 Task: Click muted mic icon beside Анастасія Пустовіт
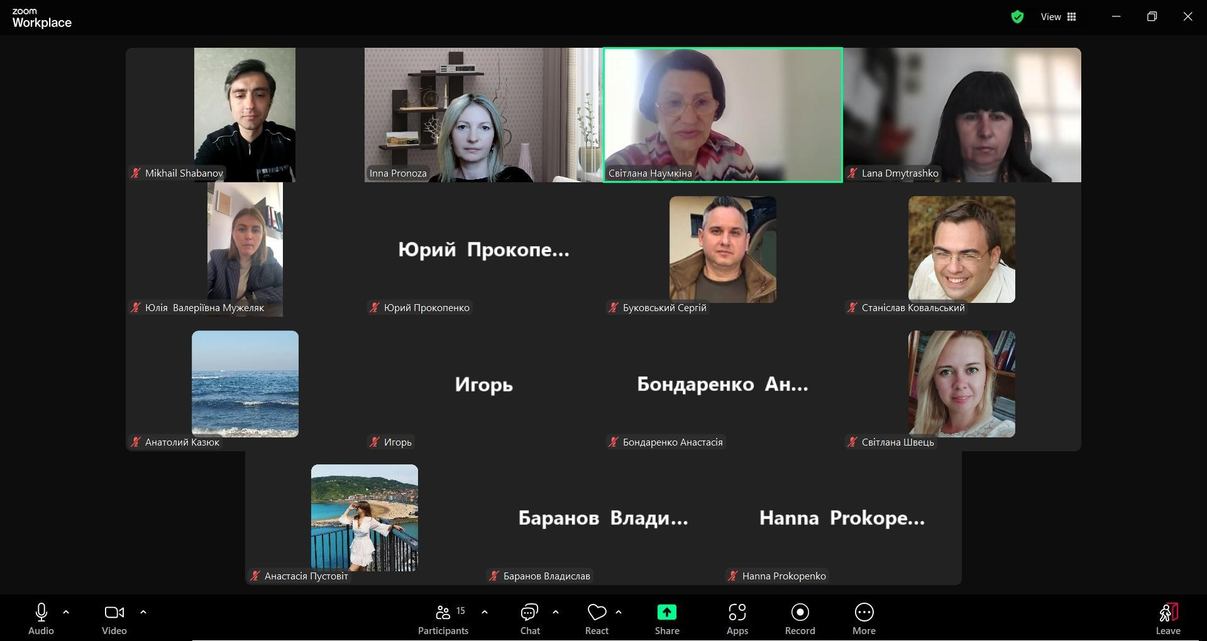click(x=255, y=576)
